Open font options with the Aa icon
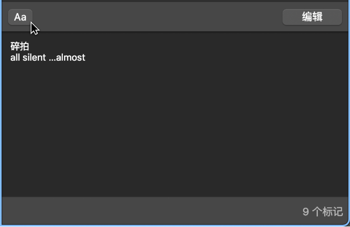 [x=20, y=17]
